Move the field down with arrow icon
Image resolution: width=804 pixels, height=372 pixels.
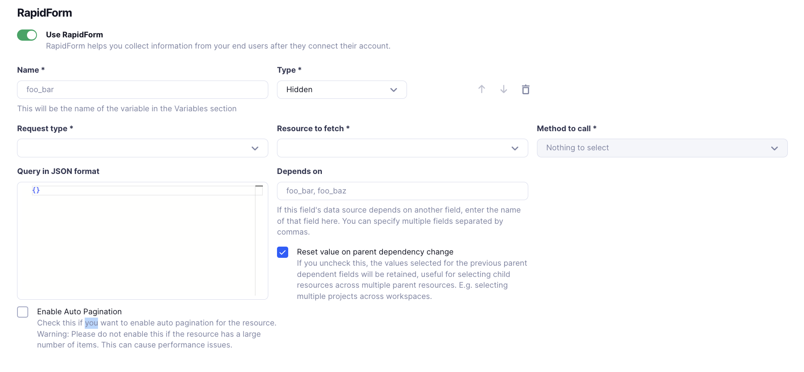pyautogui.click(x=504, y=89)
